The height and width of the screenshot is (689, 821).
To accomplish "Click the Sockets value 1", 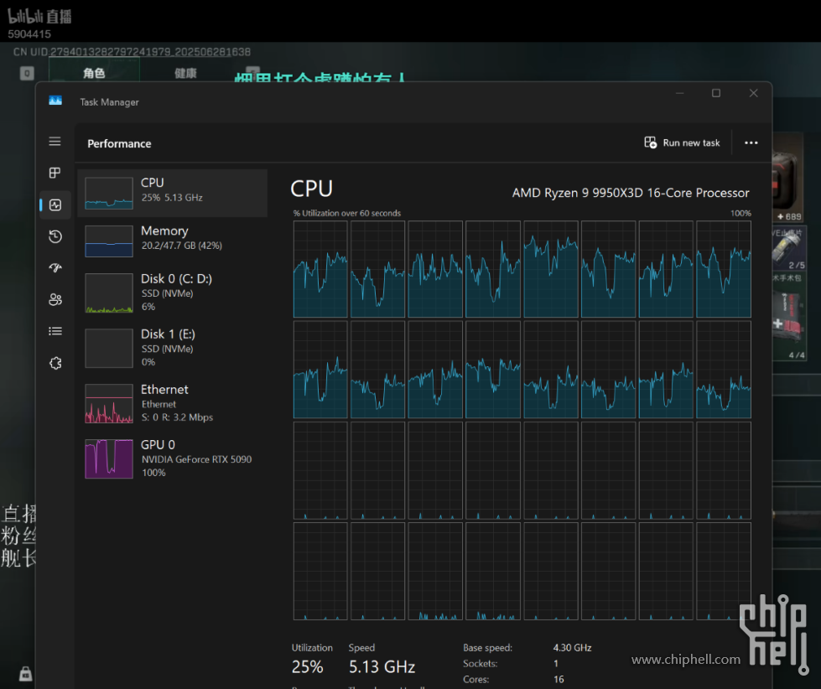I will coord(555,663).
